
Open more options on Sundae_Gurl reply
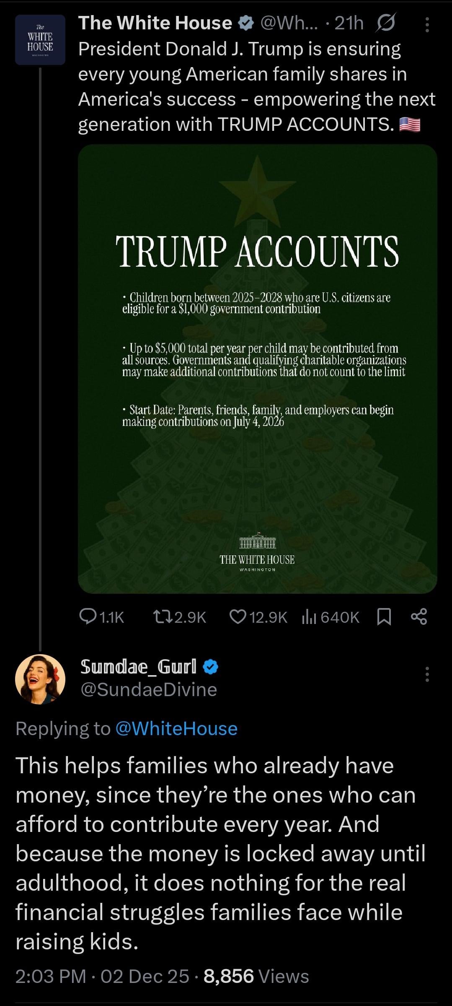click(x=427, y=674)
